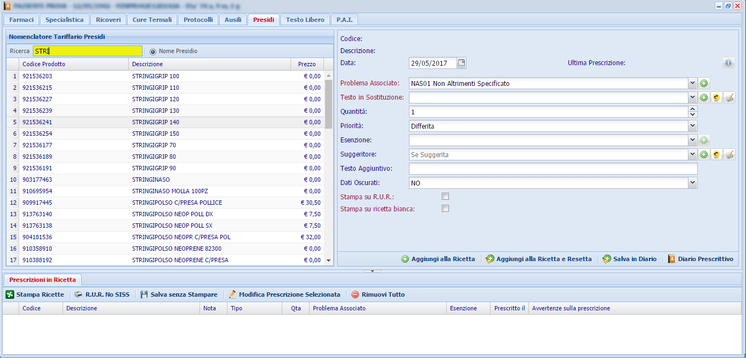Sort presidi list by Descrizione header
The width and height of the screenshot is (746, 358).
tap(209, 64)
